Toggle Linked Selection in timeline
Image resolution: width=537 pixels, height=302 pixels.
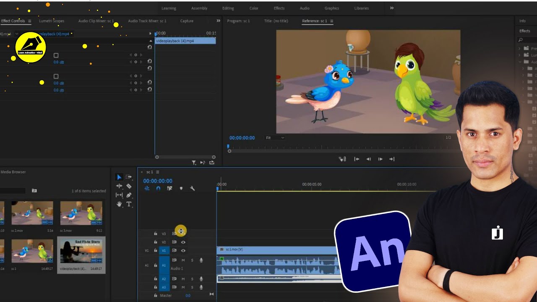pos(169,188)
